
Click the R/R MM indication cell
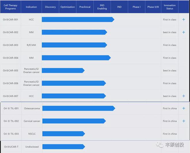point(31,45)
